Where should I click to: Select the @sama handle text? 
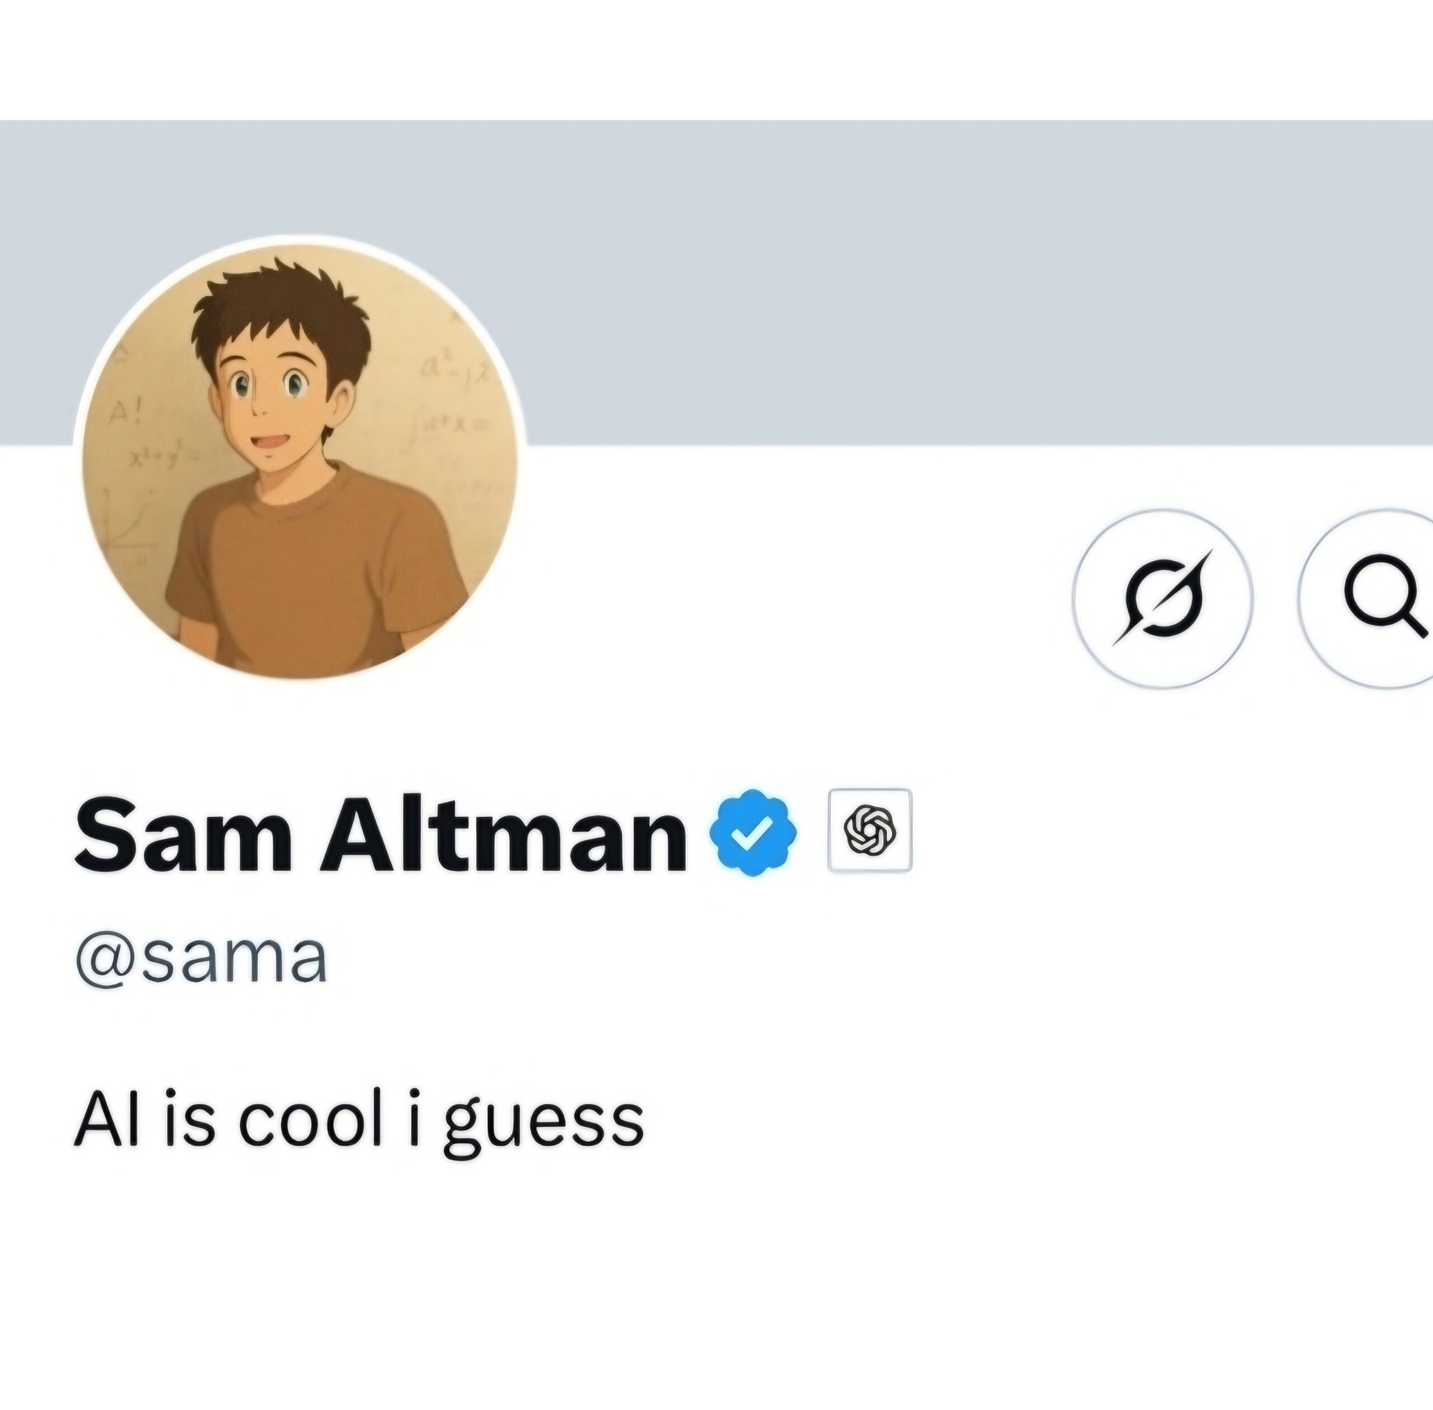pos(202,960)
